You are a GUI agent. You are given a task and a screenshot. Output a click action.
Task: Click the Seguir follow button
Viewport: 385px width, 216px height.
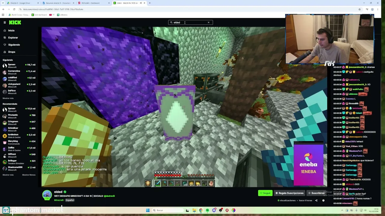coord(265,193)
